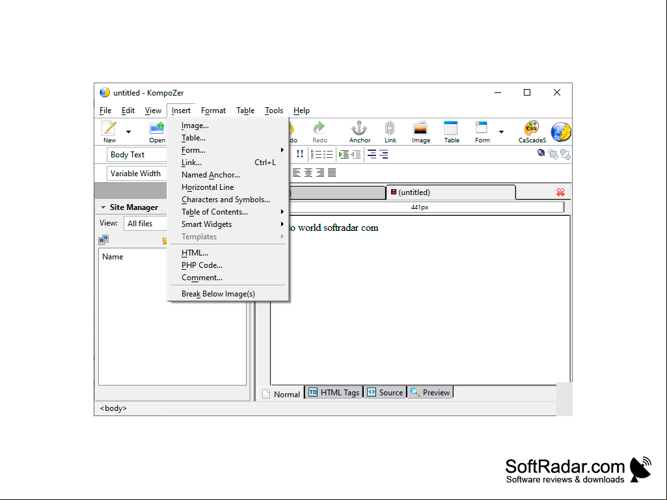Click the first wavy-line layout icon after outdent
Image resolution: width=667 pixels, height=500 pixels.
(372, 154)
